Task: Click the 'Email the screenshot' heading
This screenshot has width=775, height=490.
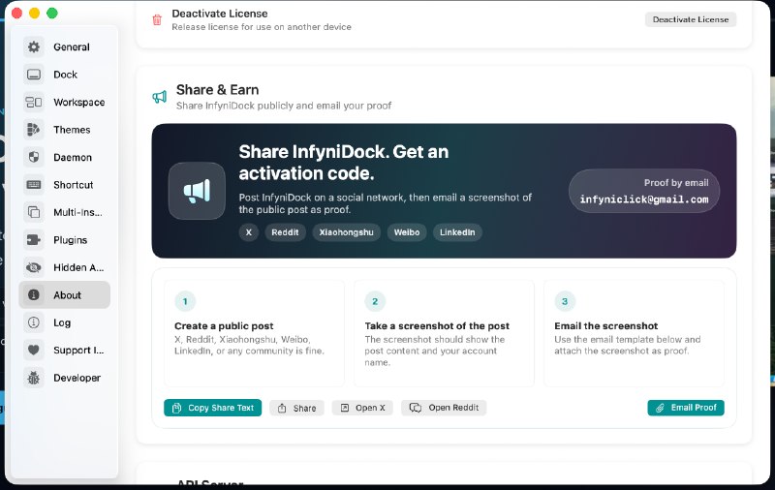Action: [x=606, y=326]
